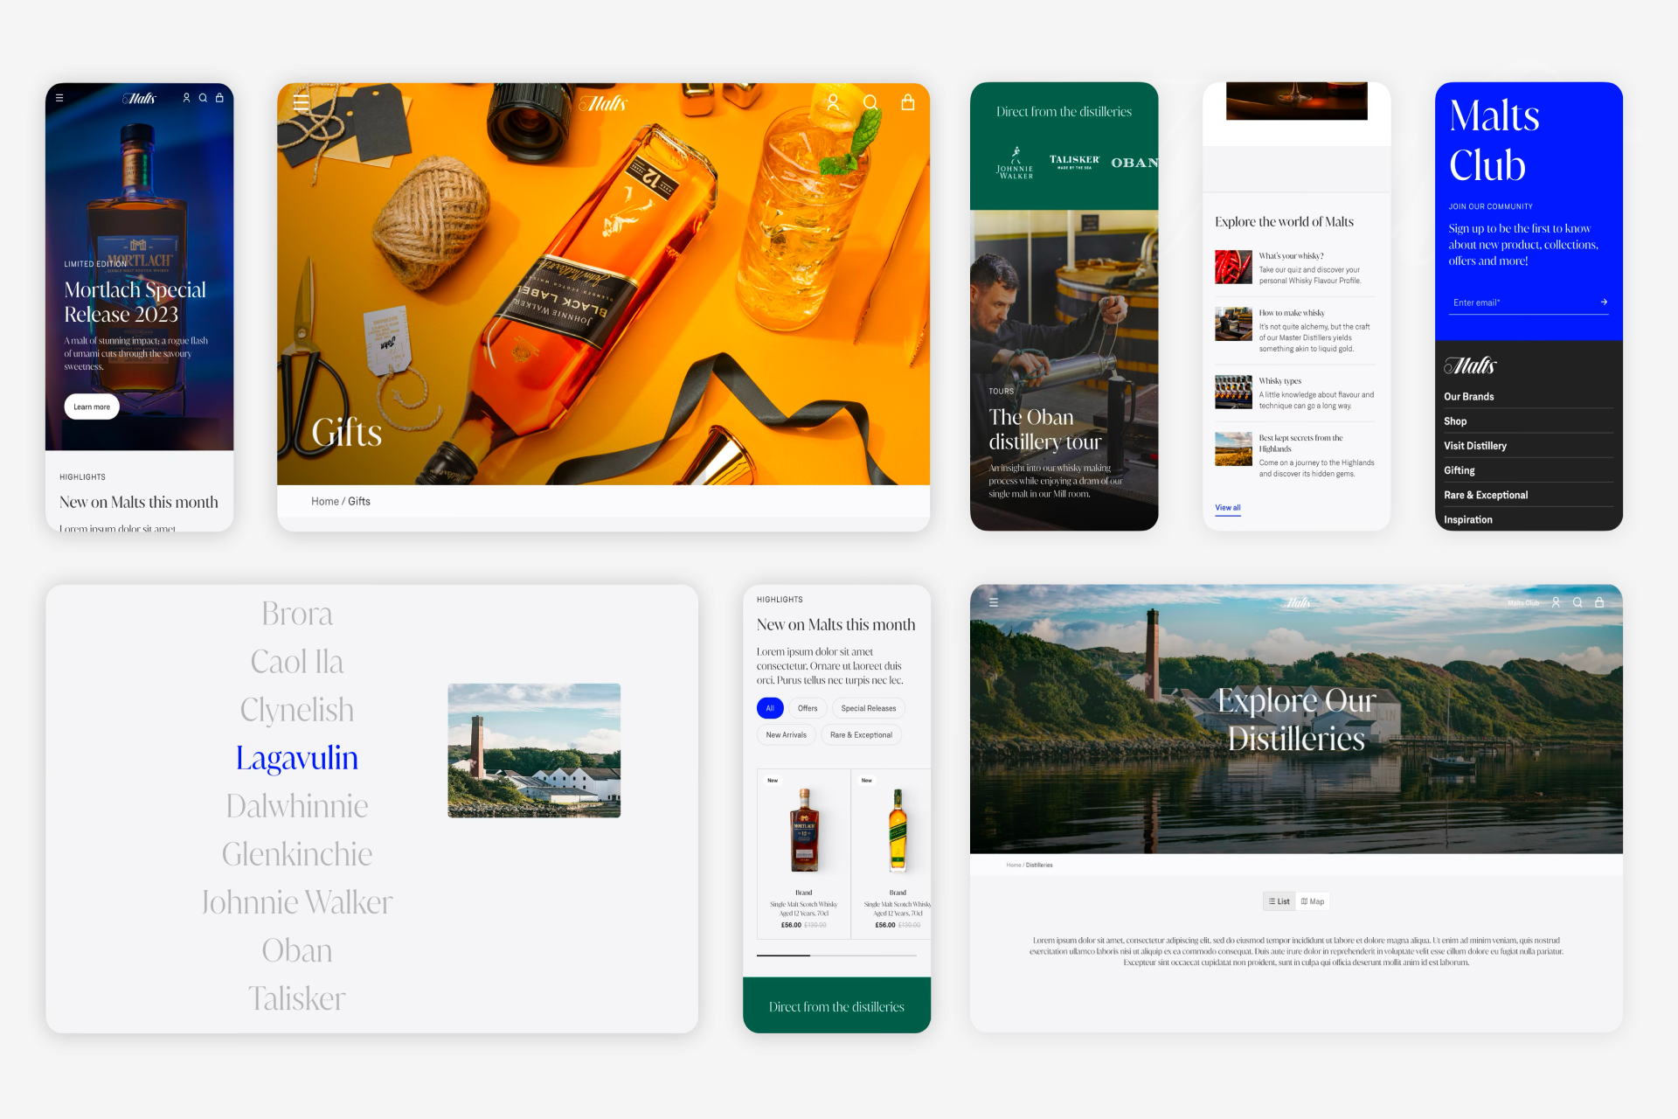Select Caol Ila in distillery list

point(297,662)
